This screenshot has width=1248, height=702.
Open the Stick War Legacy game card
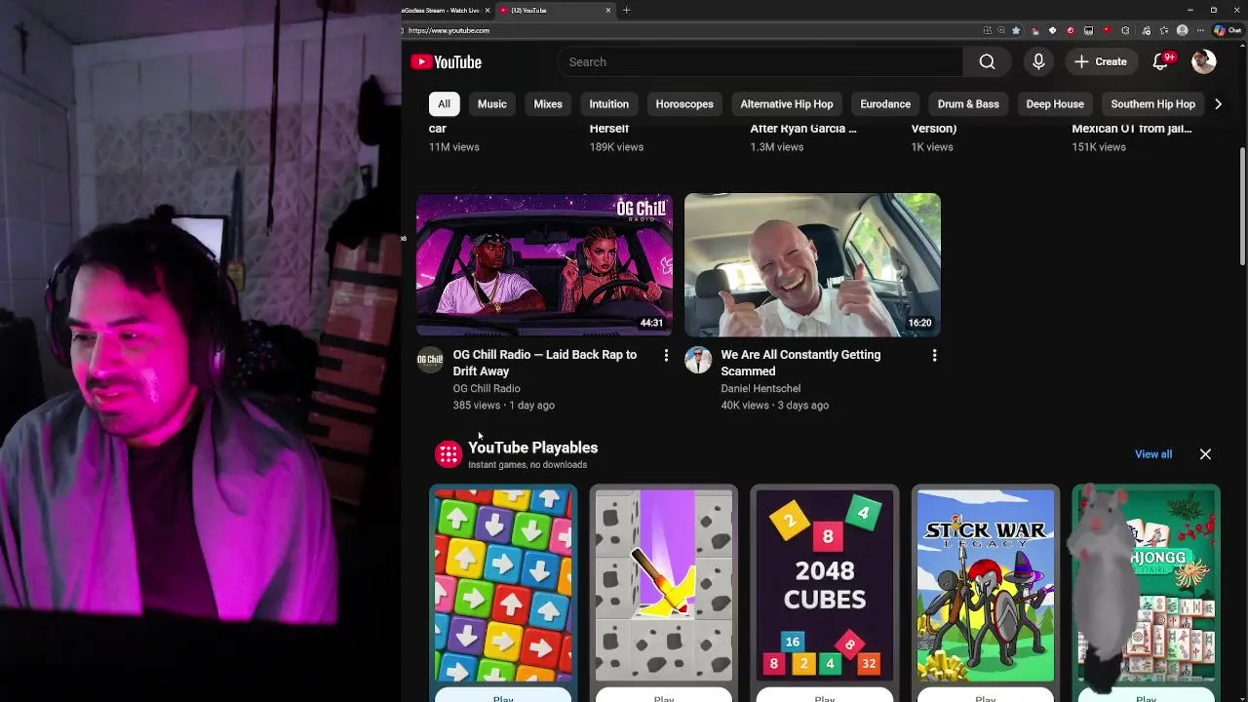986,586
